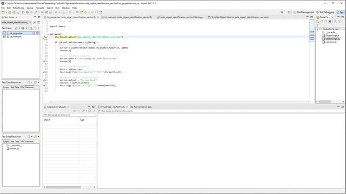Click the search-folder icon in Global Scripts toolbar
This screenshot has width=346, height=194.
coord(317,22)
